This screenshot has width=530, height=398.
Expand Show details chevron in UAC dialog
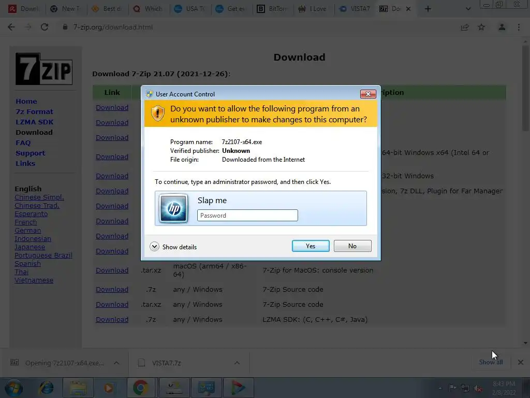pyautogui.click(x=154, y=246)
